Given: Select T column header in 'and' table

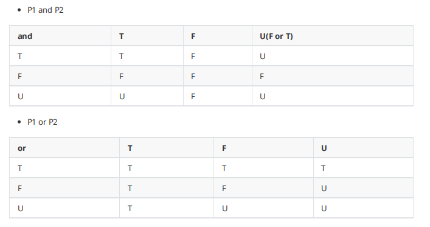Looking at the screenshot, I should pos(147,36).
